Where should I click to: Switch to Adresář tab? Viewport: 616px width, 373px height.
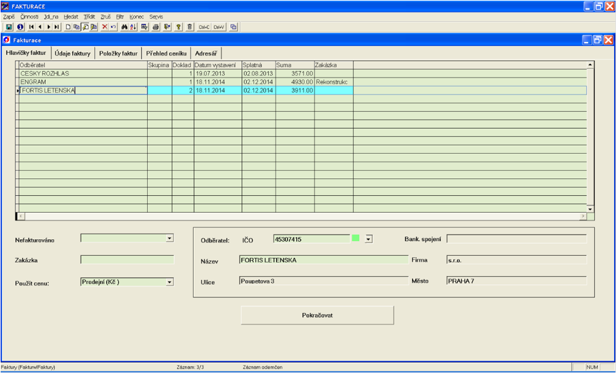(x=206, y=54)
